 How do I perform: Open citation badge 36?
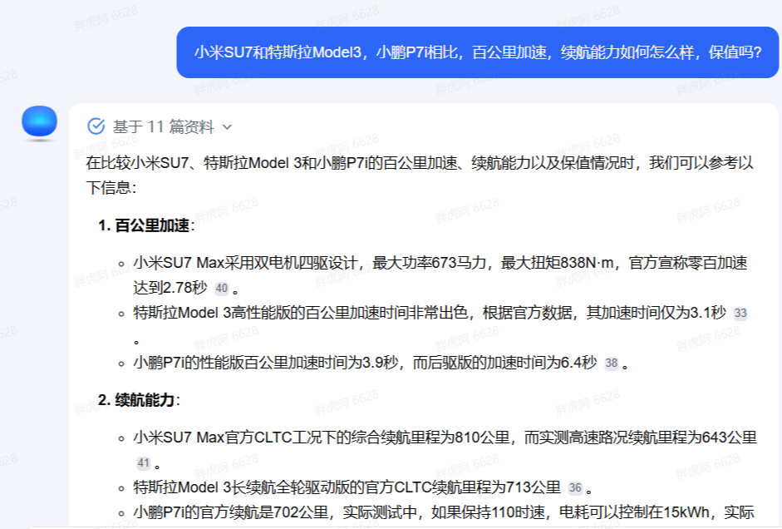pos(575,488)
